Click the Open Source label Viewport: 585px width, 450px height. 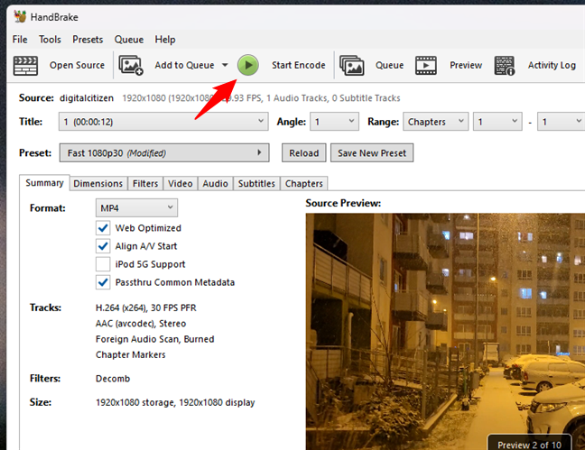(x=77, y=65)
